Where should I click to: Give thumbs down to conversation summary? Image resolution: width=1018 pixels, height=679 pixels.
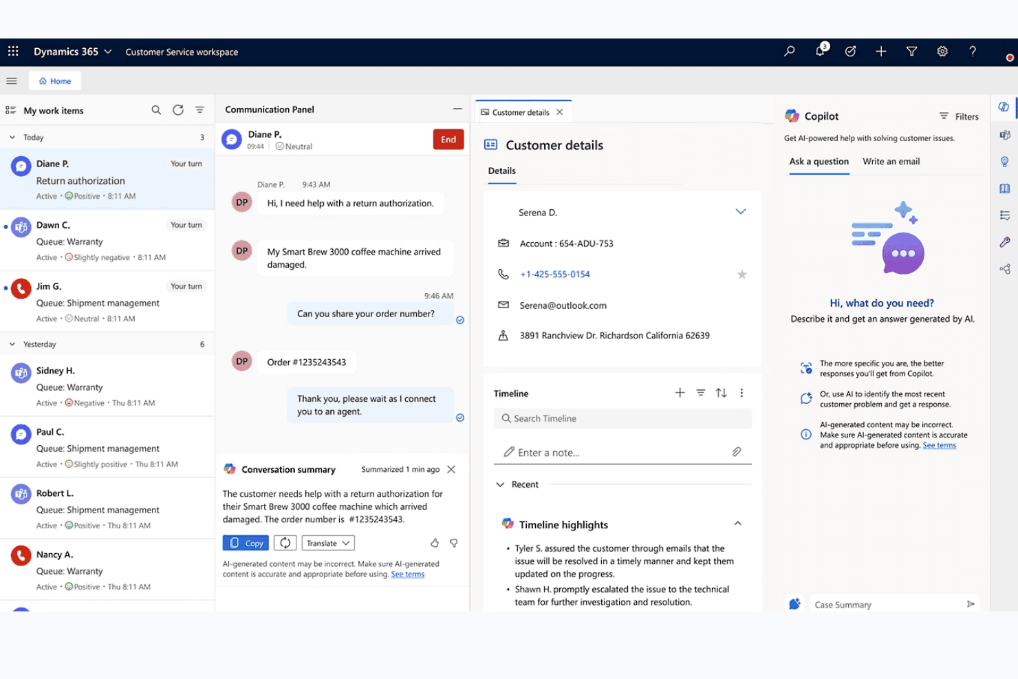point(454,543)
